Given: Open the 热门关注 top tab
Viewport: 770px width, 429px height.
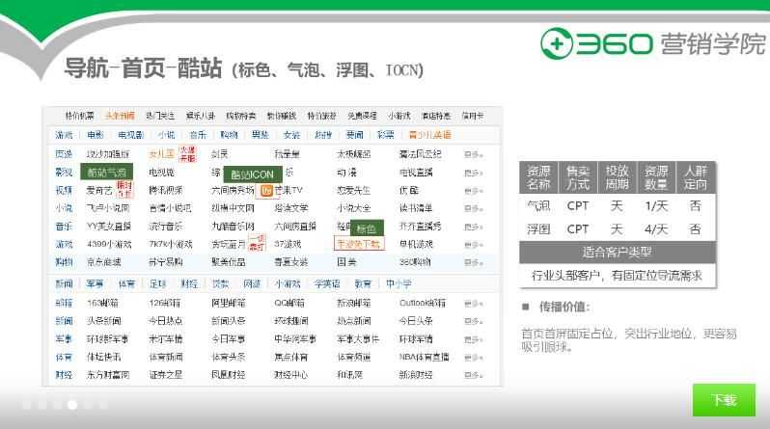Looking at the screenshot, I should pyautogui.click(x=160, y=116).
